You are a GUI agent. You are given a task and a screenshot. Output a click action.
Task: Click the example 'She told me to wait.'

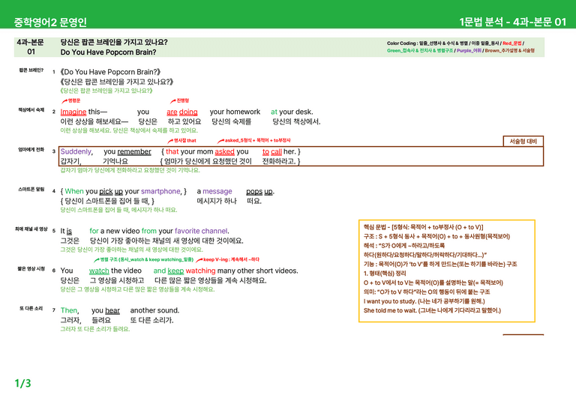[x=390, y=310]
